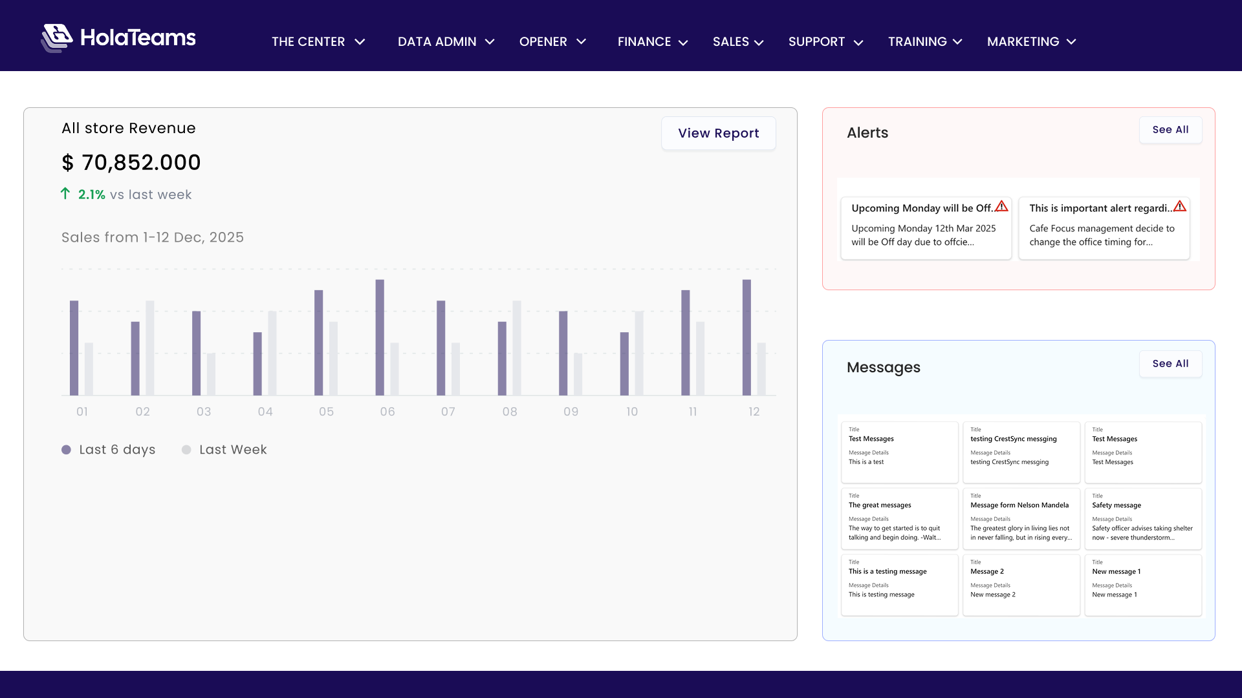The width and height of the screenshot is (1242, 698).
Task: Click Last Week legend label
Action: click(233, 450)
